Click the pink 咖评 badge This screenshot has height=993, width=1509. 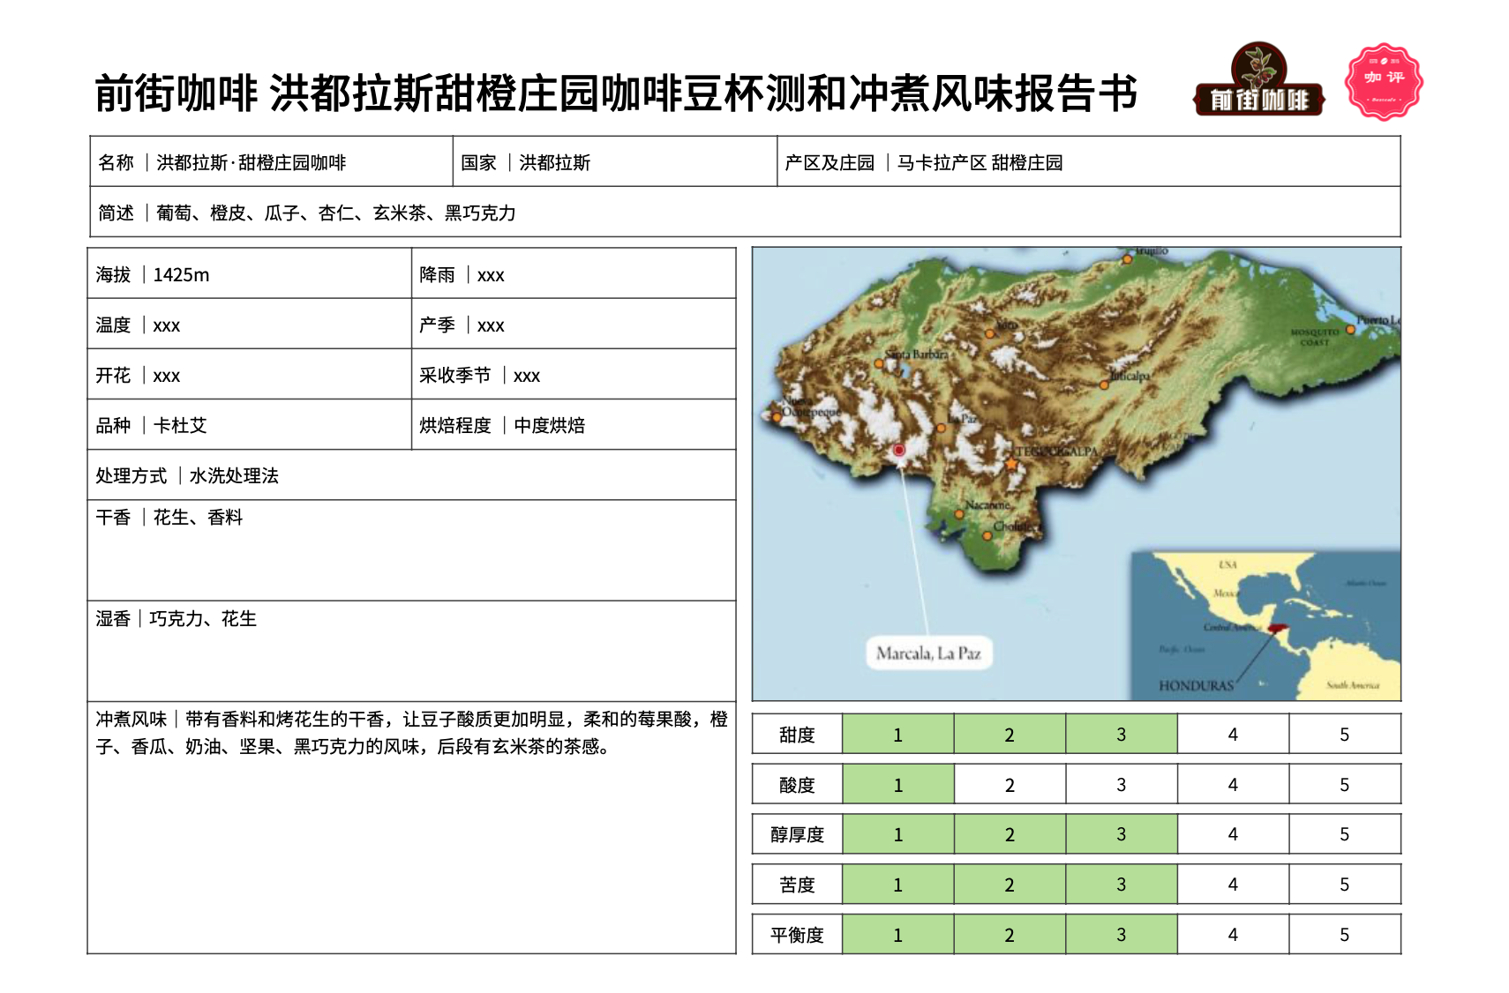pos(1383,81)
